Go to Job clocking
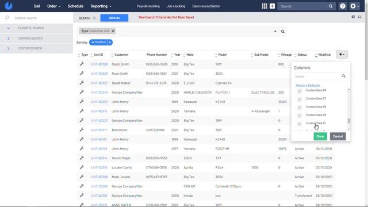 click(176, 6)
